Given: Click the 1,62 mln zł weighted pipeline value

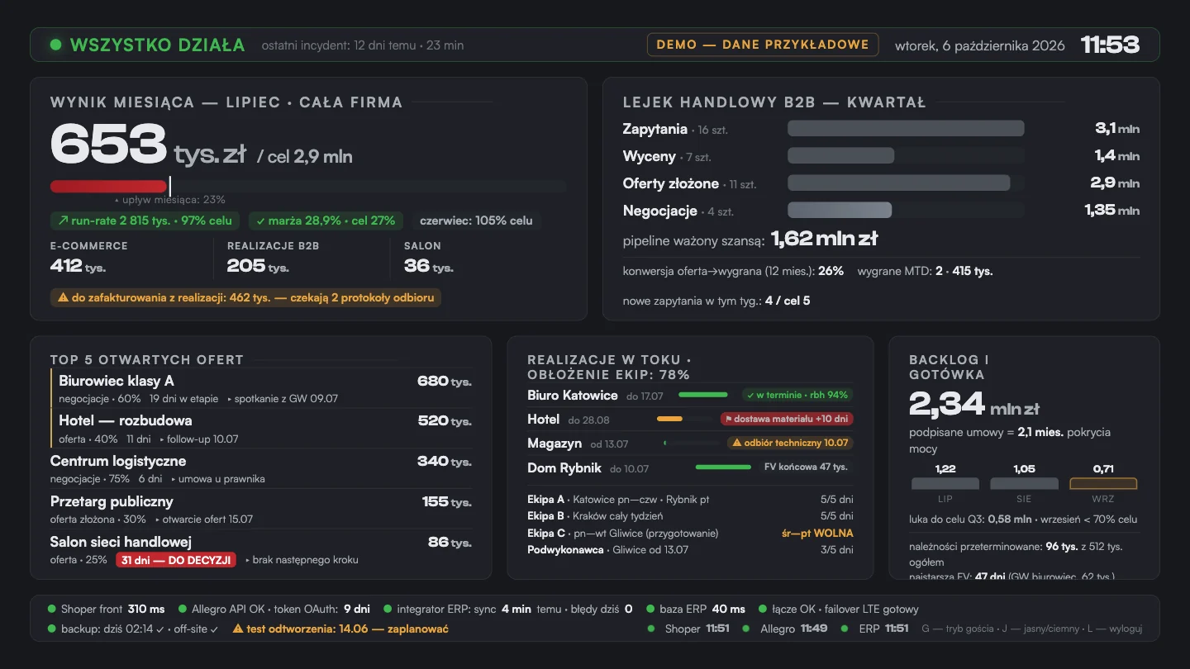Looking at the screenshot, I should pyautogui.click(x=824, y=239).
